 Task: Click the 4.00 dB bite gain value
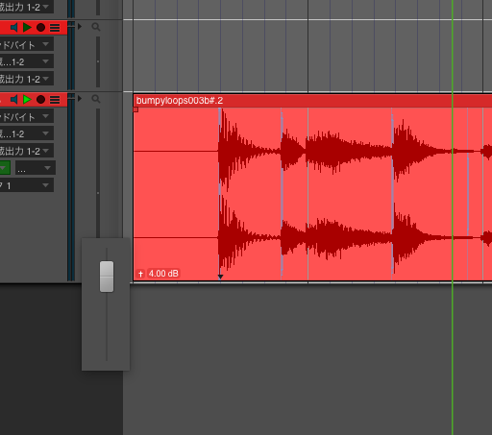tap(163, 274)
